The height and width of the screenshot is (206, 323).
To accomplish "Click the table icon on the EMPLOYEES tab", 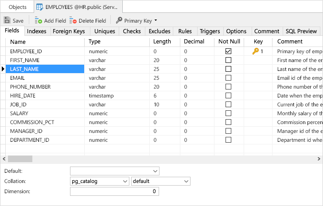I will (39, 7).
